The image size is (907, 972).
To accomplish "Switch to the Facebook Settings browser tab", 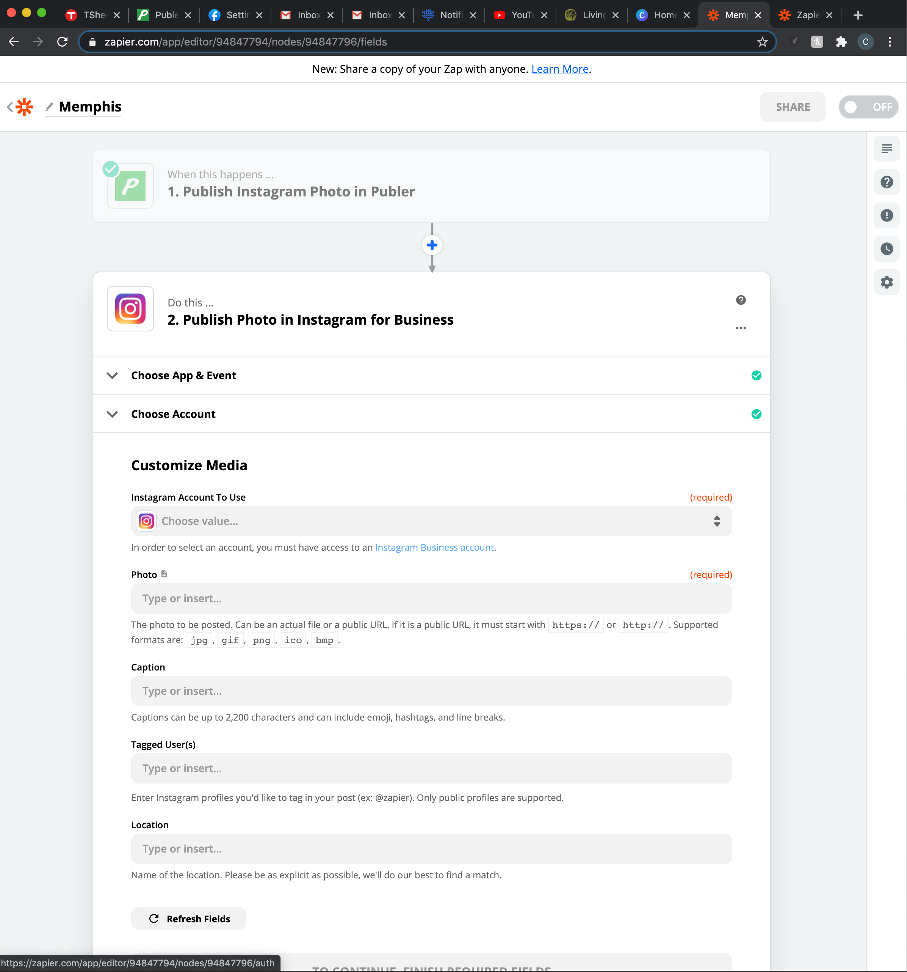I will (235, 15).
